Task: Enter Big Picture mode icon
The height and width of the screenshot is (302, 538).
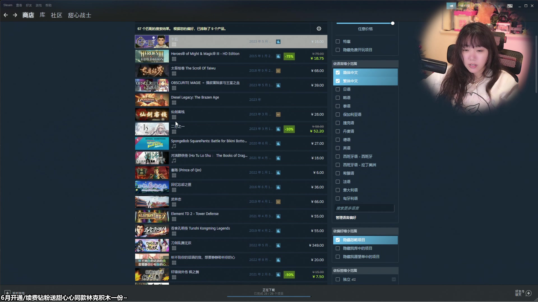Action: tap(510, 6)
